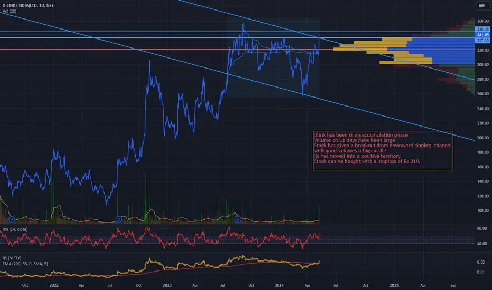The image size is (492, 290).
Task: Open the dividend marker just before Oct 2021
Action: click(12, 219)
